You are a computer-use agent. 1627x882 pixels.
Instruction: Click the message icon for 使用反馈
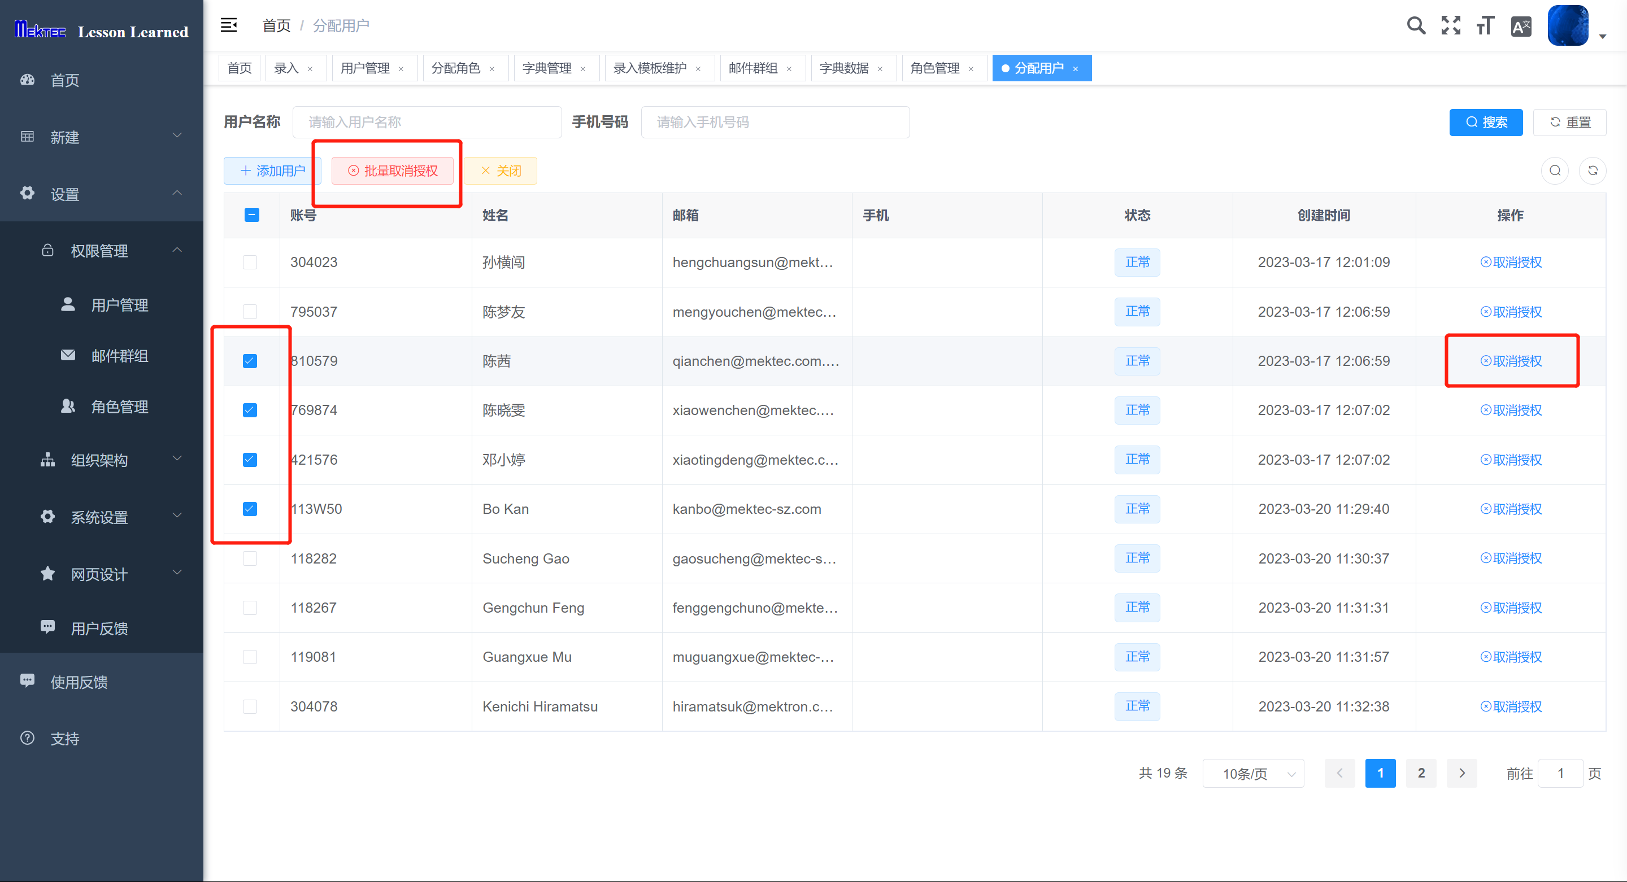tap(27, 680)
